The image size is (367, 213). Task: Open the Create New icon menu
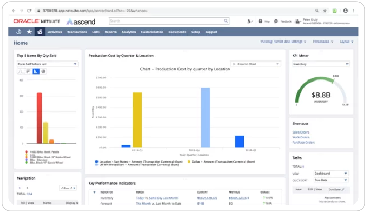(x=250, y=21)
